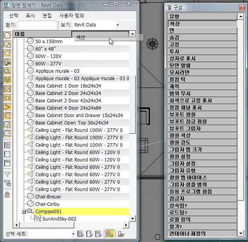Select Chair-Corbu in the list
The width and height of the screenshot is (248, 242).
[x=47, y=204]
